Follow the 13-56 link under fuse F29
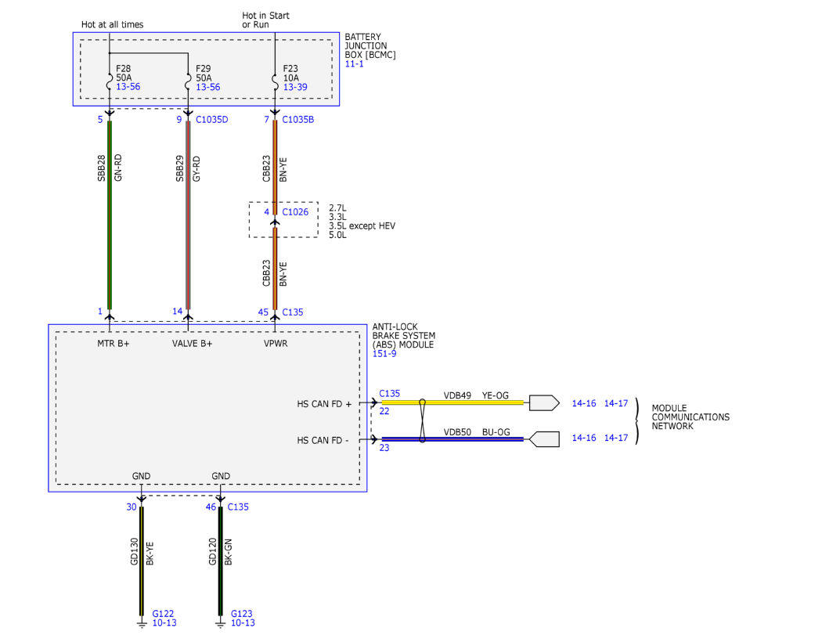This screenshot has height=635, width=822. [x=207, y=87]
